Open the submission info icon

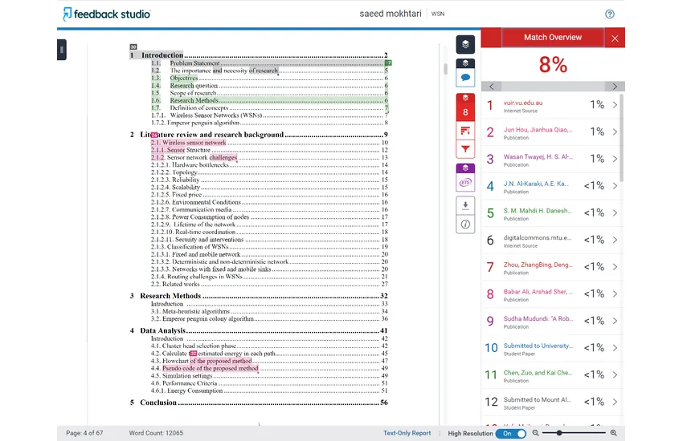(465, 225)
